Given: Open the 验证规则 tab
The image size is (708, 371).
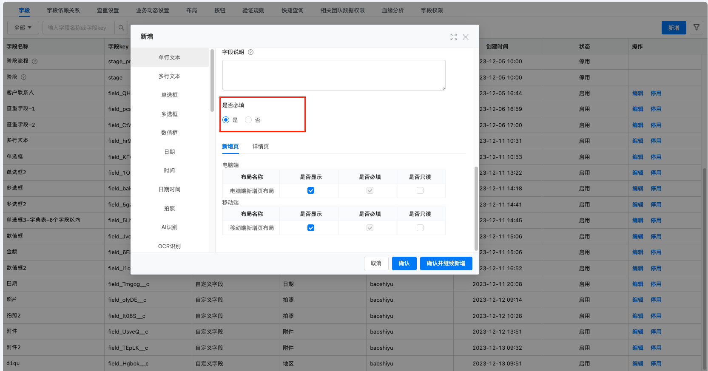Looking at the screenshot, I should pos(253,10).
